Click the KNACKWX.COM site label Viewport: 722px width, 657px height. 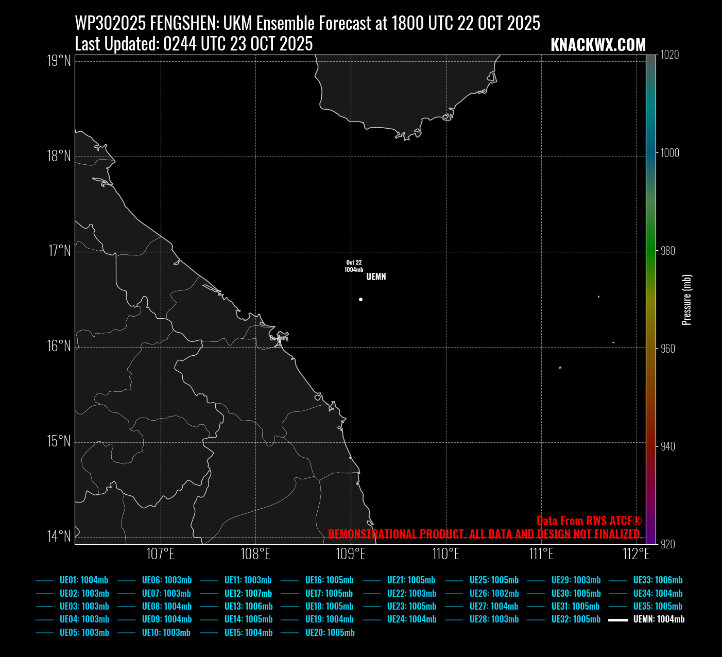[x=598, y=45]
